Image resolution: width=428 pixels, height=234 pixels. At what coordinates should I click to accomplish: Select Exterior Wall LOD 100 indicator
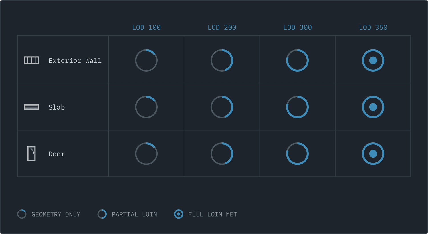[x=146, y=60]
